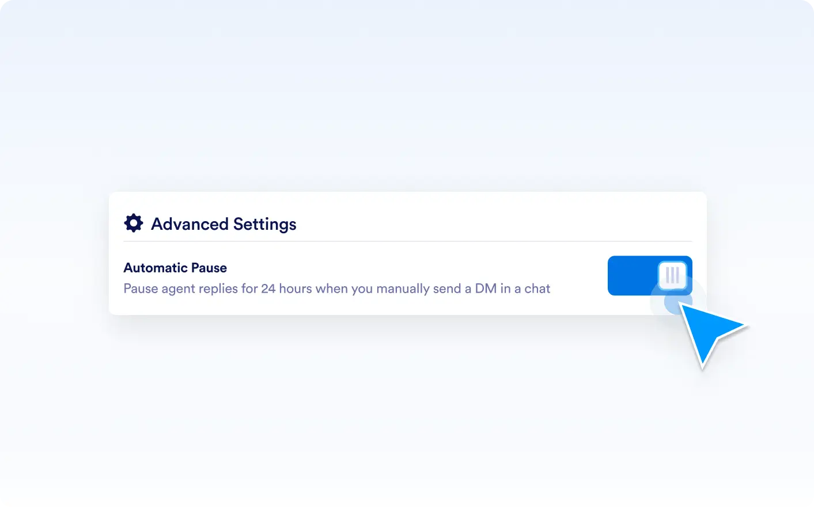The height and width of the screenshot is (508, 814).
Task: Toggle the Automatic Pause switch off
Action: pyautogui.click(x=650, y=275)
